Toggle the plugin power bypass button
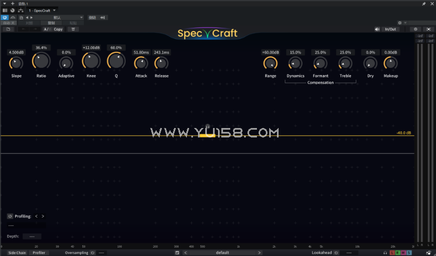 point(4,18)
